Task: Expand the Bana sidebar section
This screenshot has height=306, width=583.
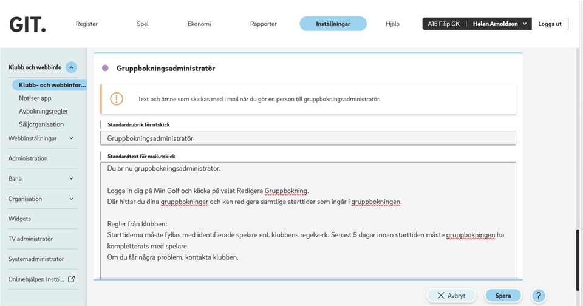Action: 71,178
